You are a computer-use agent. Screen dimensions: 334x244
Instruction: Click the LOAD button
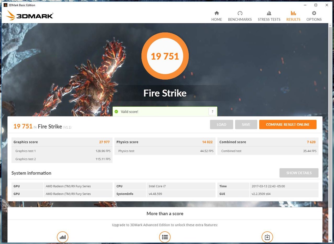tap(222, 125)
